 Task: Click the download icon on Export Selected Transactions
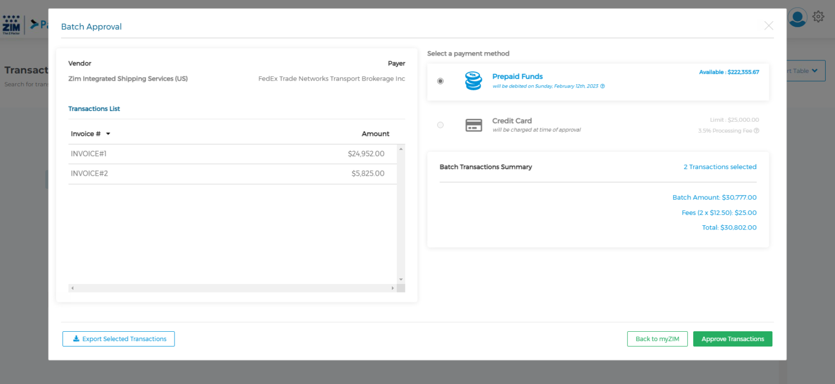pos(76,339)
